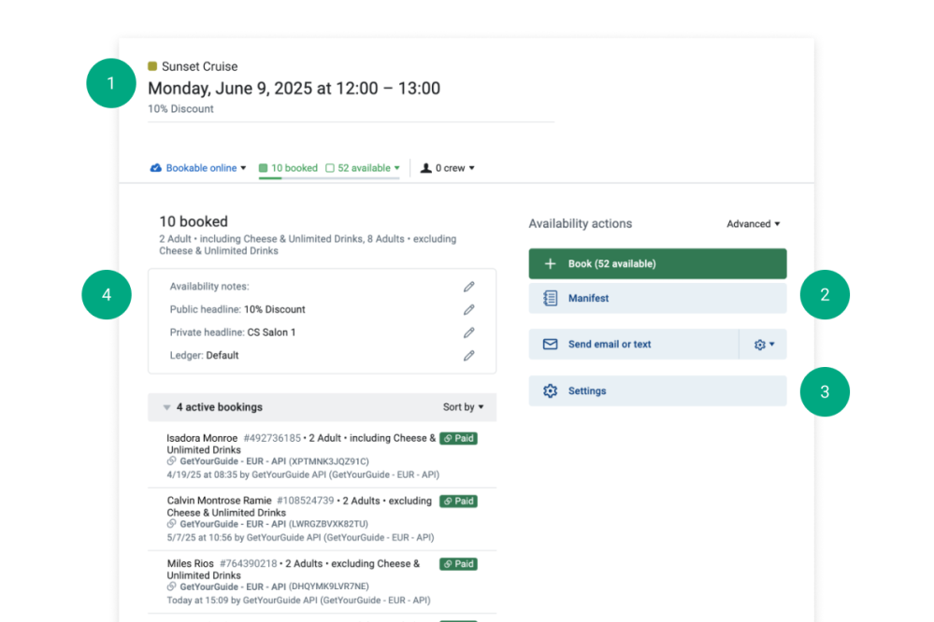Open the Manifest button
The height and width of the screenshot is (622, 934).
point(657,298)
